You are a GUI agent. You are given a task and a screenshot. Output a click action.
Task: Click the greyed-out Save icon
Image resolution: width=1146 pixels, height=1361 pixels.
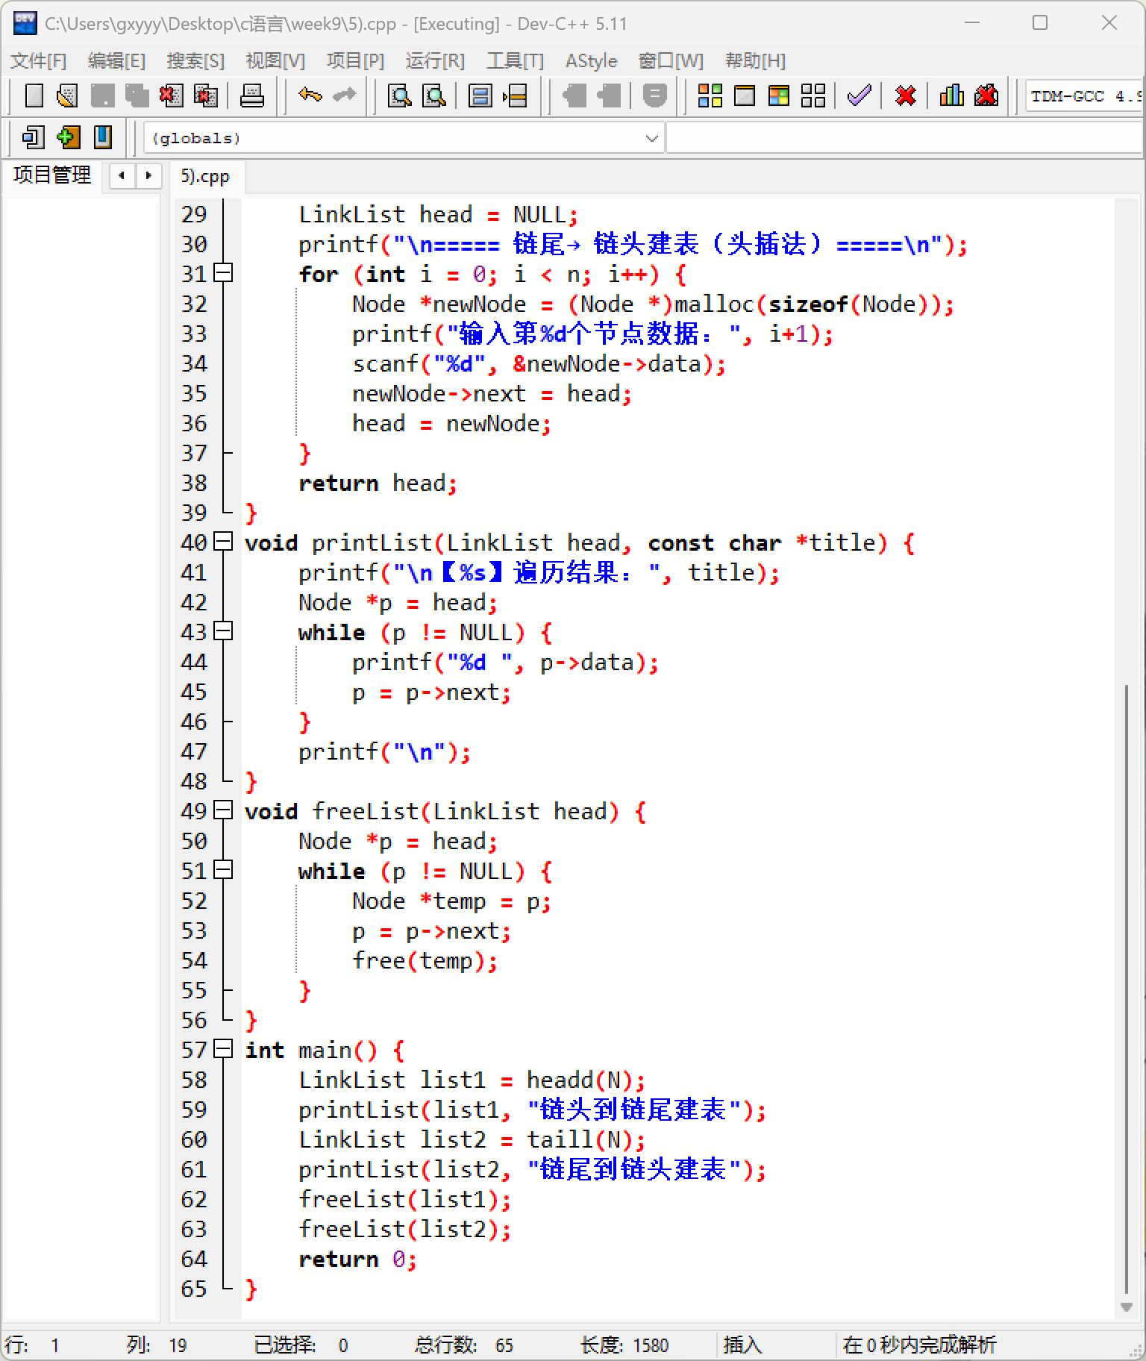tap(102, 96)
